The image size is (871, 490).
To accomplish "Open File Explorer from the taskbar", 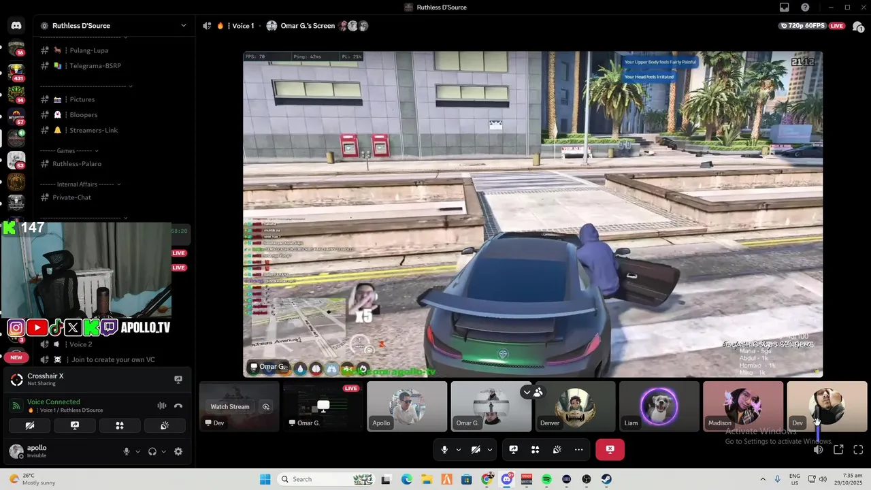I will (x=427, y=479).
